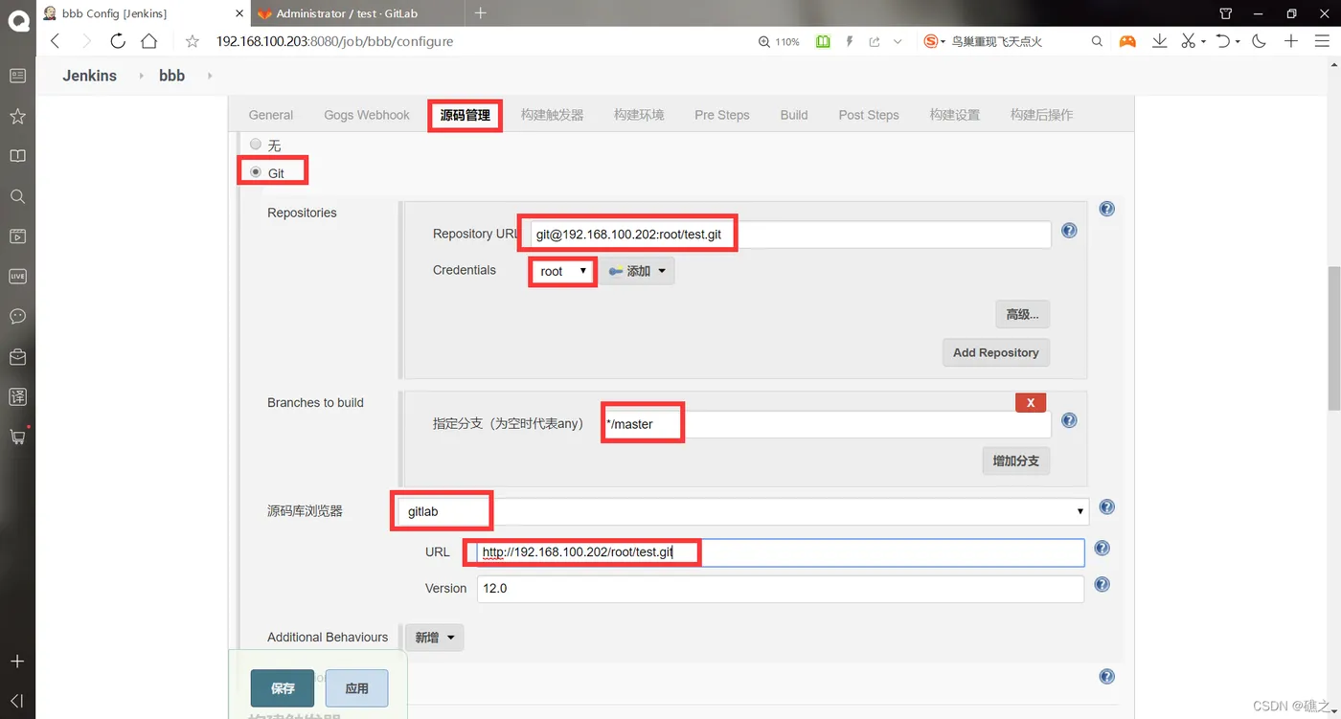Switch to the 构建后操作 tab
This screenshot has width=1341, height=719.
pyautogui.click(x=1042, y=115)
